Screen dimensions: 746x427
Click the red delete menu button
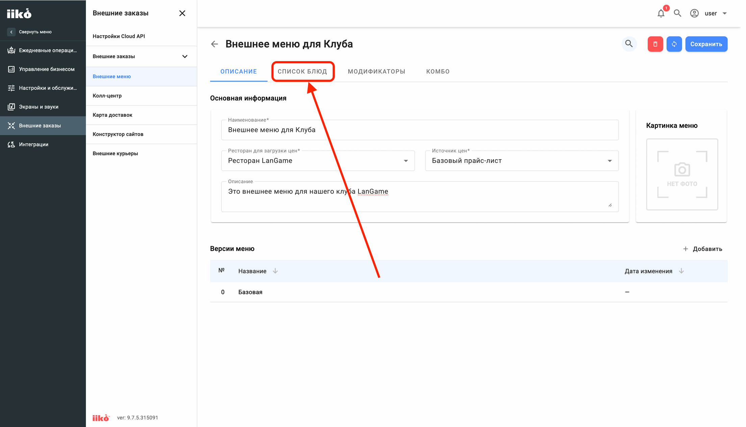point(655,44)
